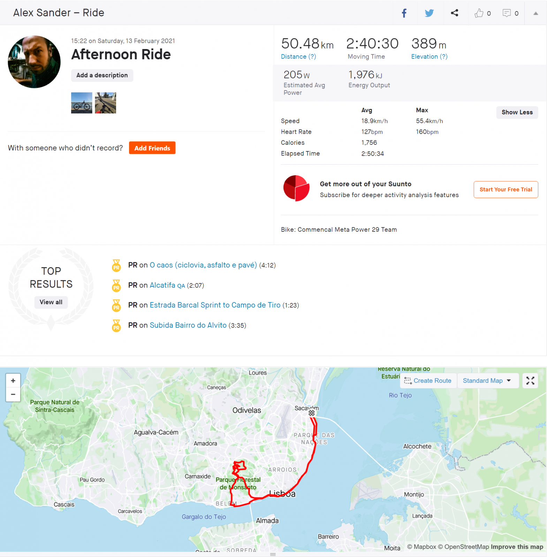Click PR medal icon beside Subida Bairro

pos(116,325)
